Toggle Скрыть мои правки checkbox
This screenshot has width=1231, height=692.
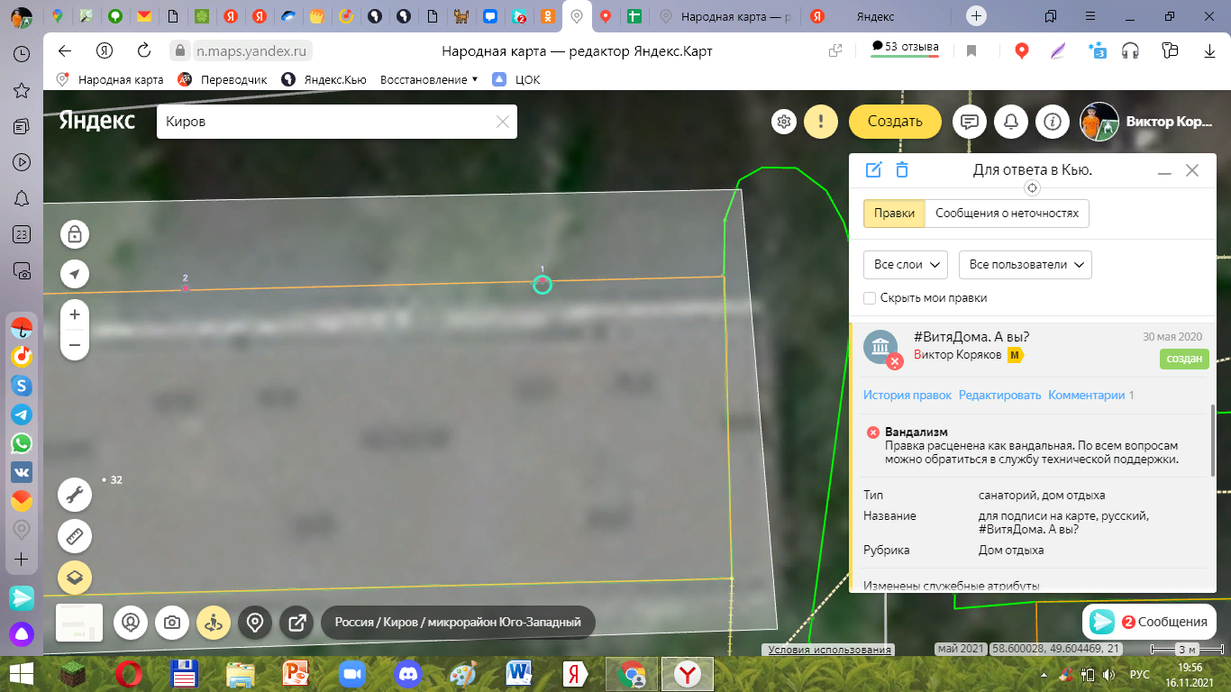(870, 297)
